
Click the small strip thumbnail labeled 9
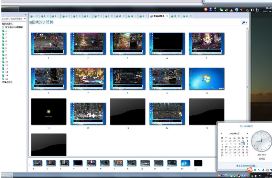pyautogui.click(x=132, y=163)
